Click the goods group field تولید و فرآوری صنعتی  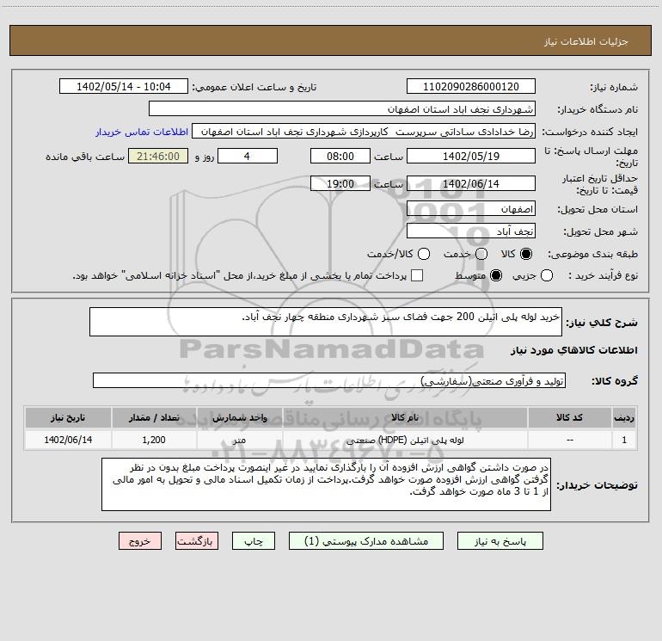tap(329, 380)
